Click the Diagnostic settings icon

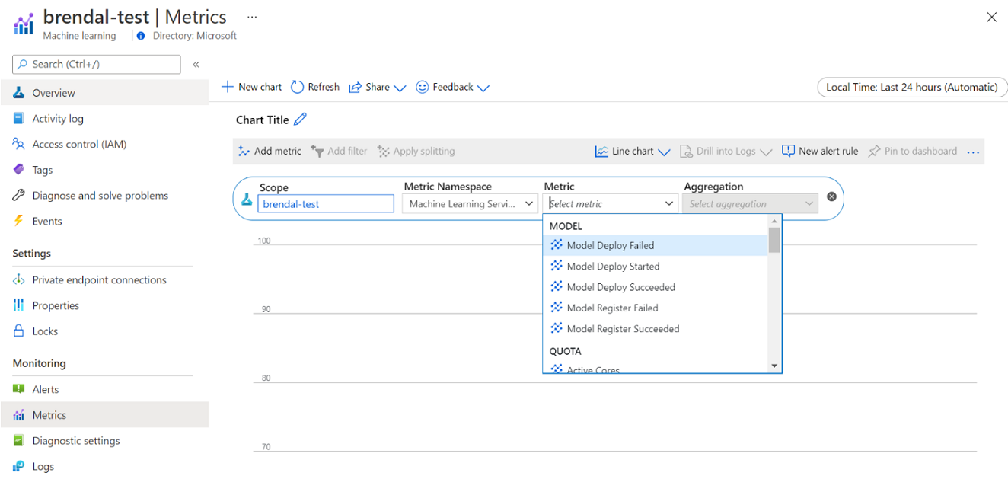(19, 440)
